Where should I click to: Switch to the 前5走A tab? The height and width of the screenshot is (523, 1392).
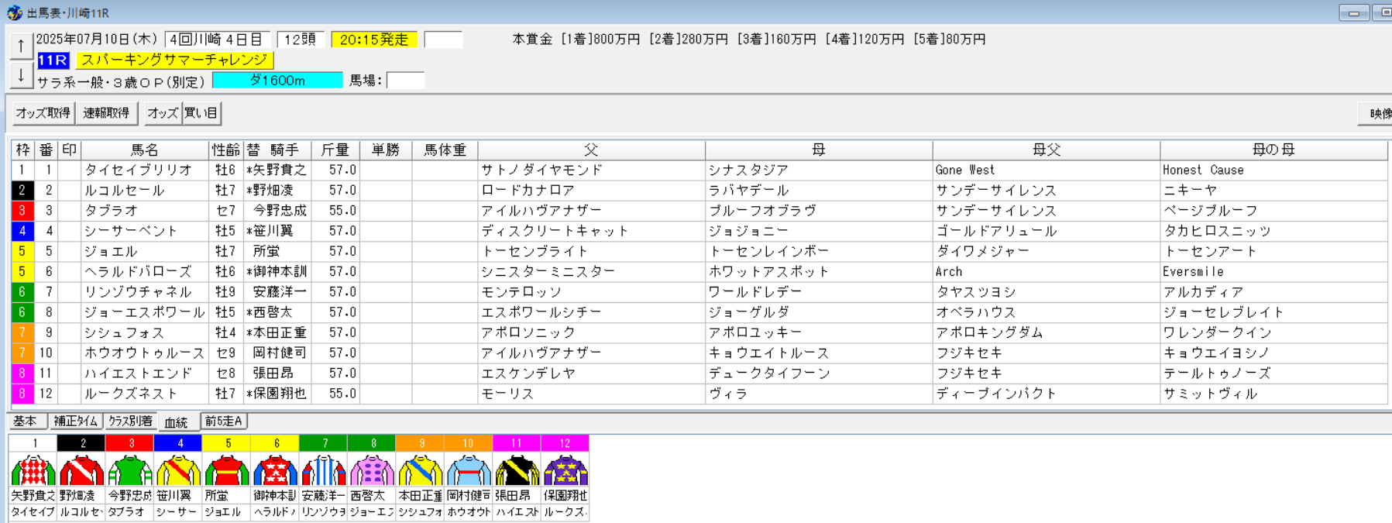pos(224,421)
